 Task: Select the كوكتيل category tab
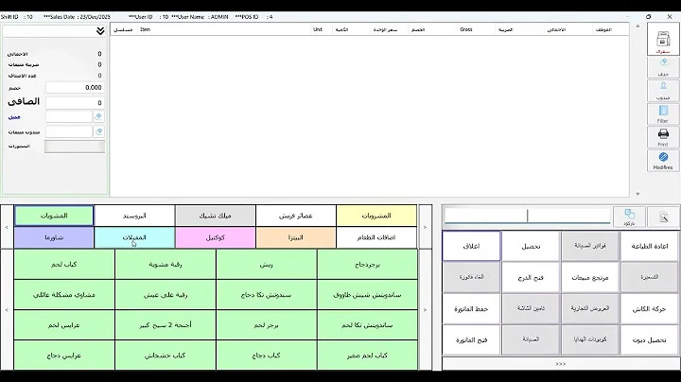[x=216, y=237]
